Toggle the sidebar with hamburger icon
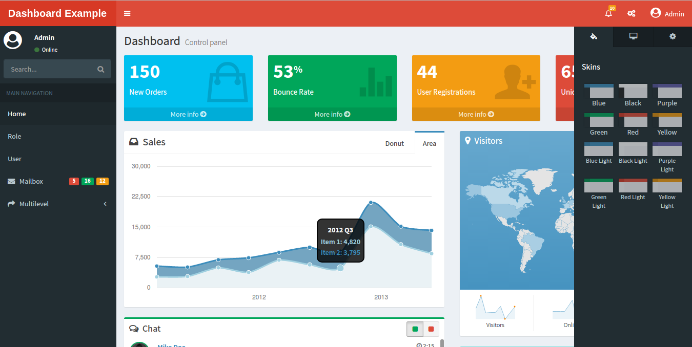Screen dimensions: 692x347 (x=127, y=13)
